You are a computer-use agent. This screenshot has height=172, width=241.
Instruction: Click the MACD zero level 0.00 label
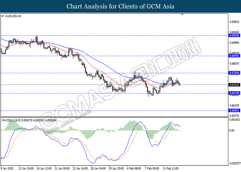(x=232, y=130)
